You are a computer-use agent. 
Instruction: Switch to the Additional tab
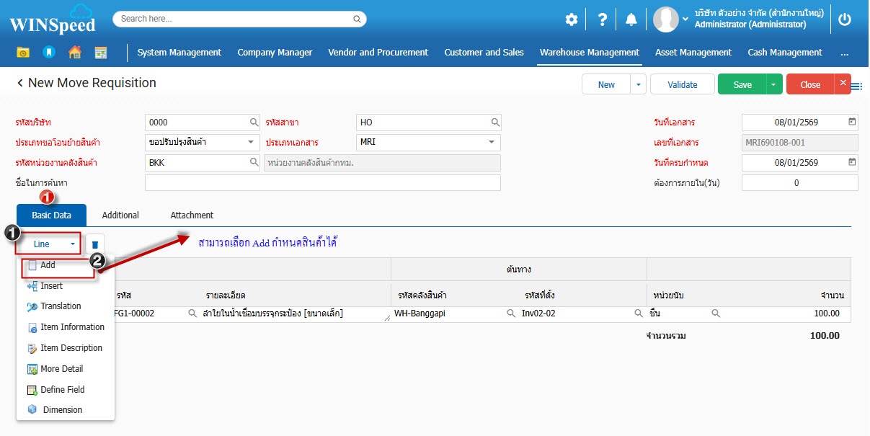click(x=120, y=215)
